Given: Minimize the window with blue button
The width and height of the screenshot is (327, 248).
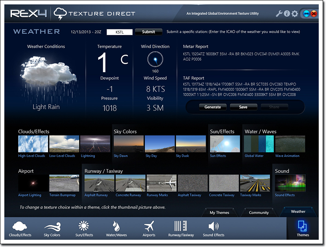Looking at the screenshot, I should 306,14.
